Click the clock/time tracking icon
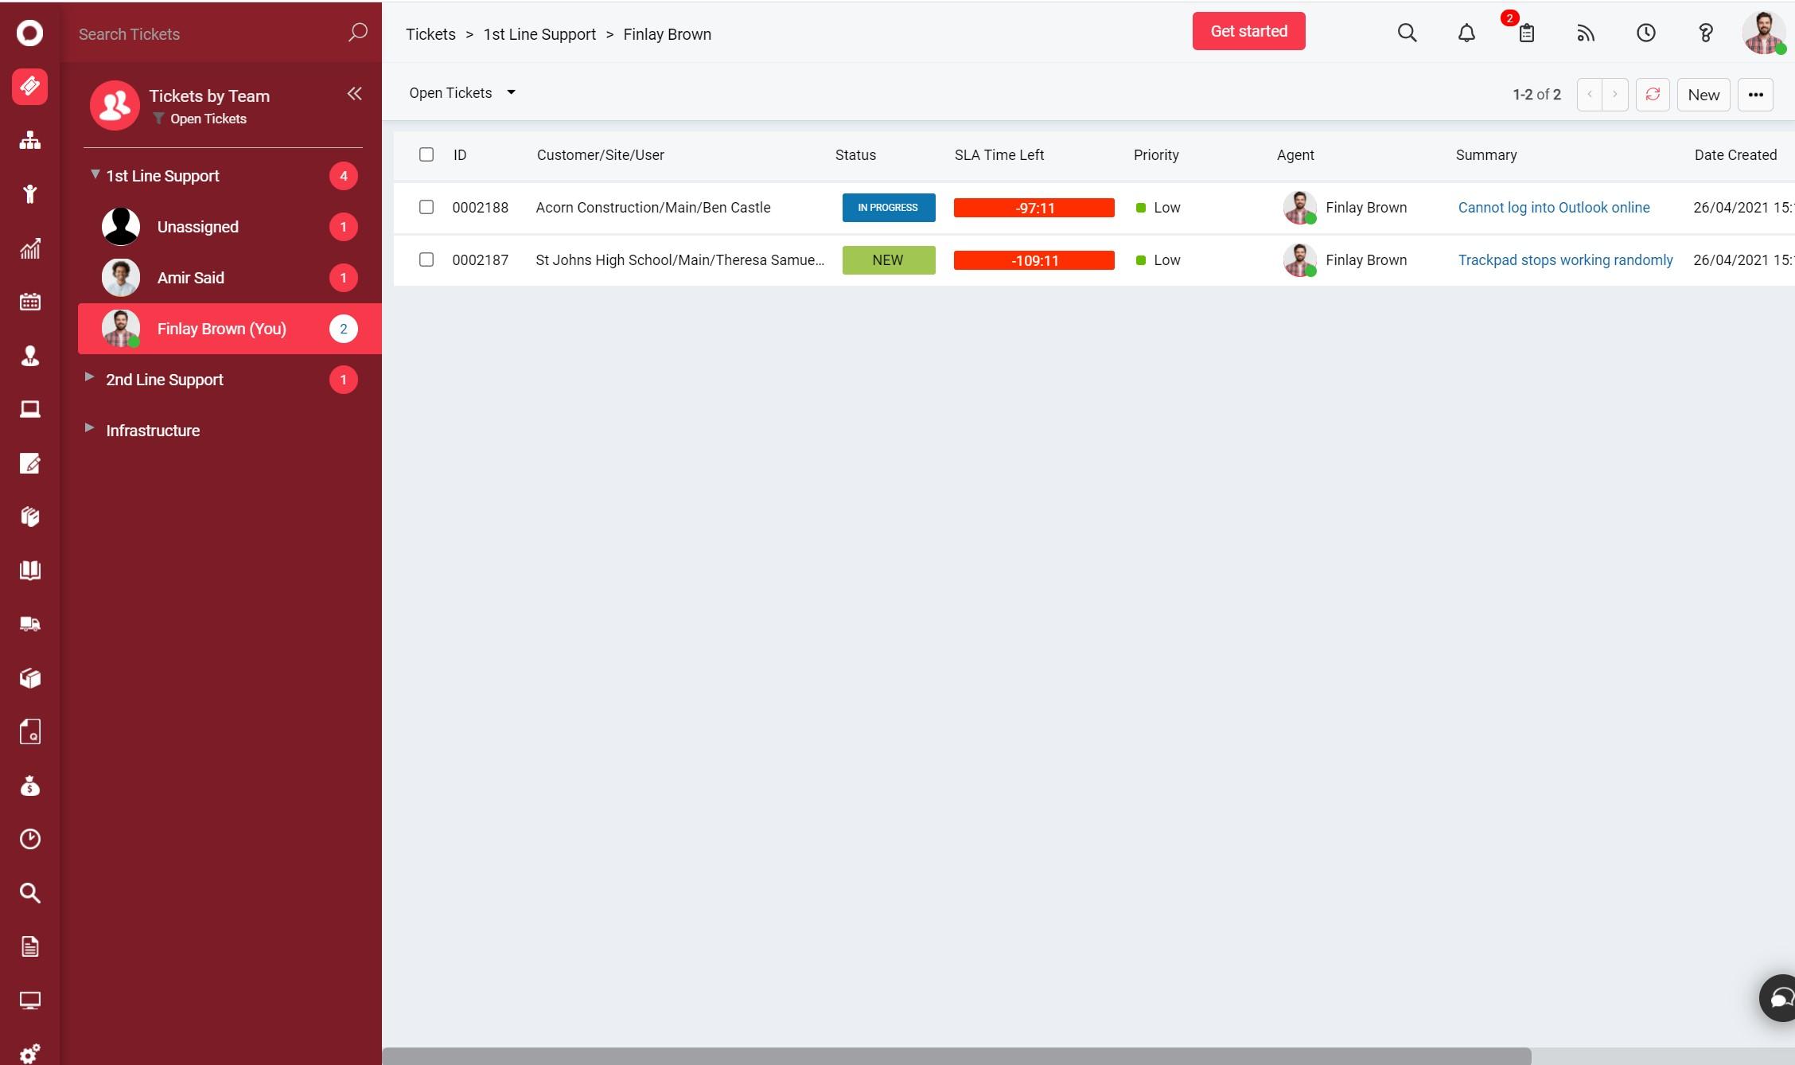 pyautogui.click(x=1645, y=30)
